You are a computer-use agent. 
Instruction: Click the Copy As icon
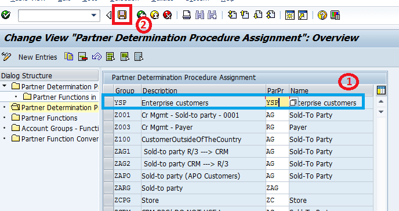68,56
